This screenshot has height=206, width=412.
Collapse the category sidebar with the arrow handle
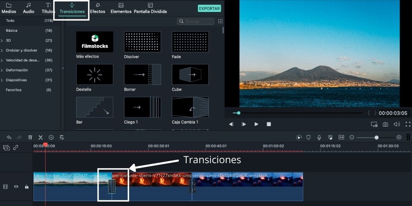pos(63,68)
